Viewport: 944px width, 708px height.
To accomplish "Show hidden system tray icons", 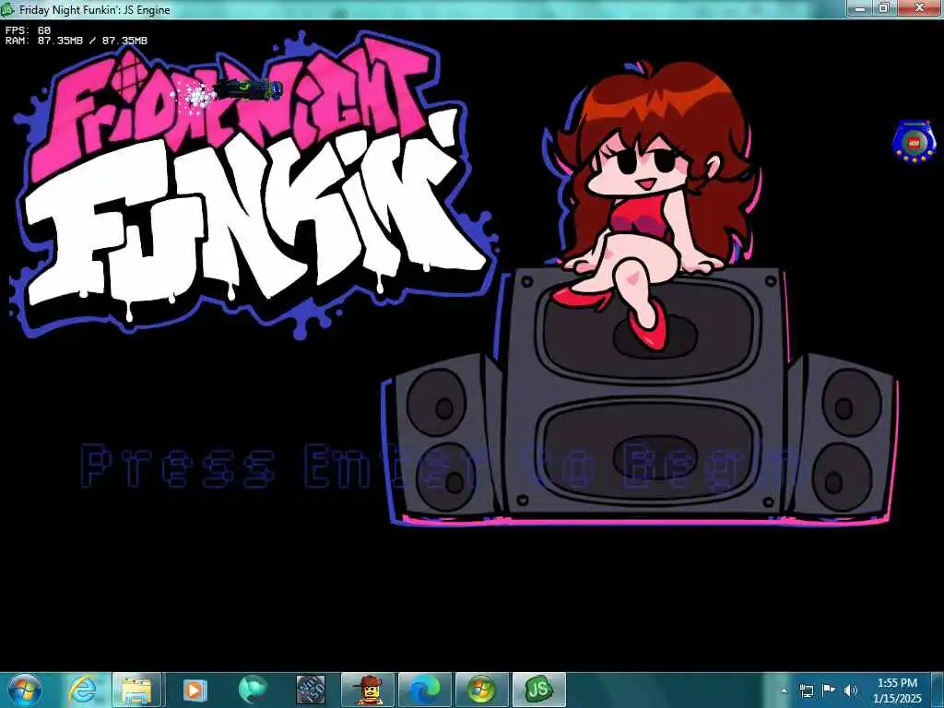I will click(x=784, y=690).
